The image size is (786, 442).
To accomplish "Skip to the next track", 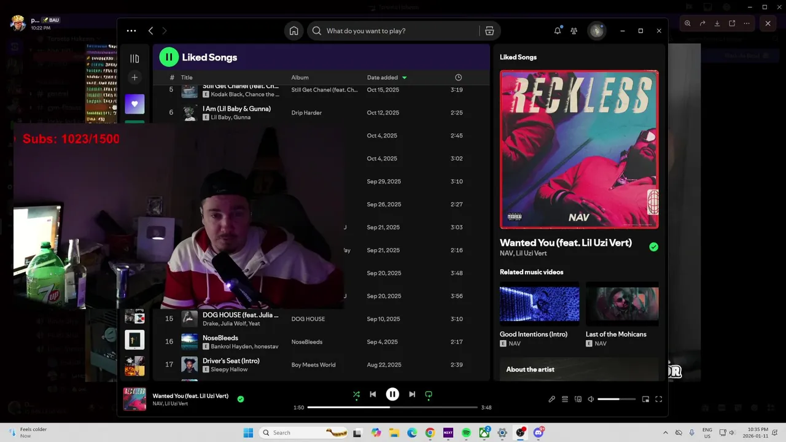I will pos(412,394).
